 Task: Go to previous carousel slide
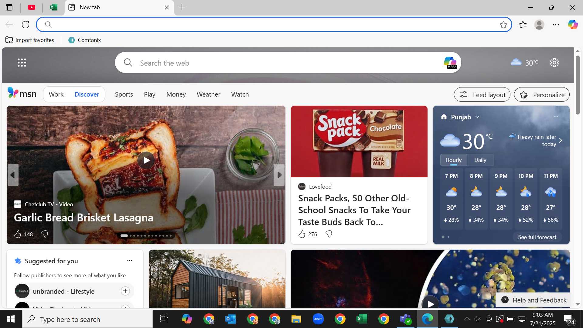tap(13, 175)
